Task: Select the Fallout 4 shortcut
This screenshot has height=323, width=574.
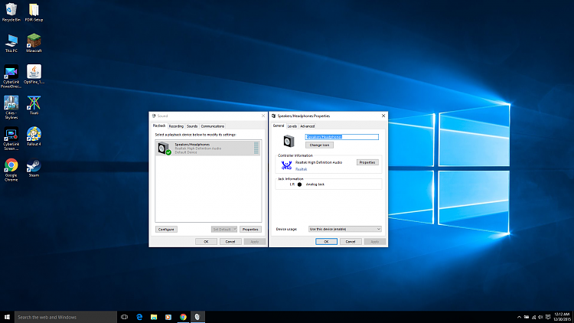Action: (34, 136)
